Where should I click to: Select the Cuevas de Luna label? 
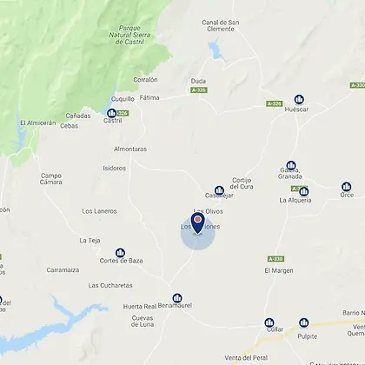pyautogui.click(x=143, y=322)
